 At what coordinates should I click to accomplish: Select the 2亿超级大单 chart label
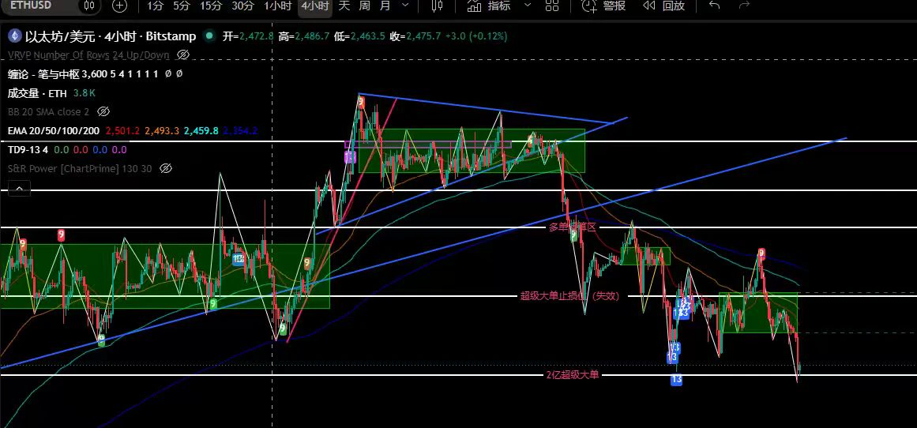coord(573,375)
